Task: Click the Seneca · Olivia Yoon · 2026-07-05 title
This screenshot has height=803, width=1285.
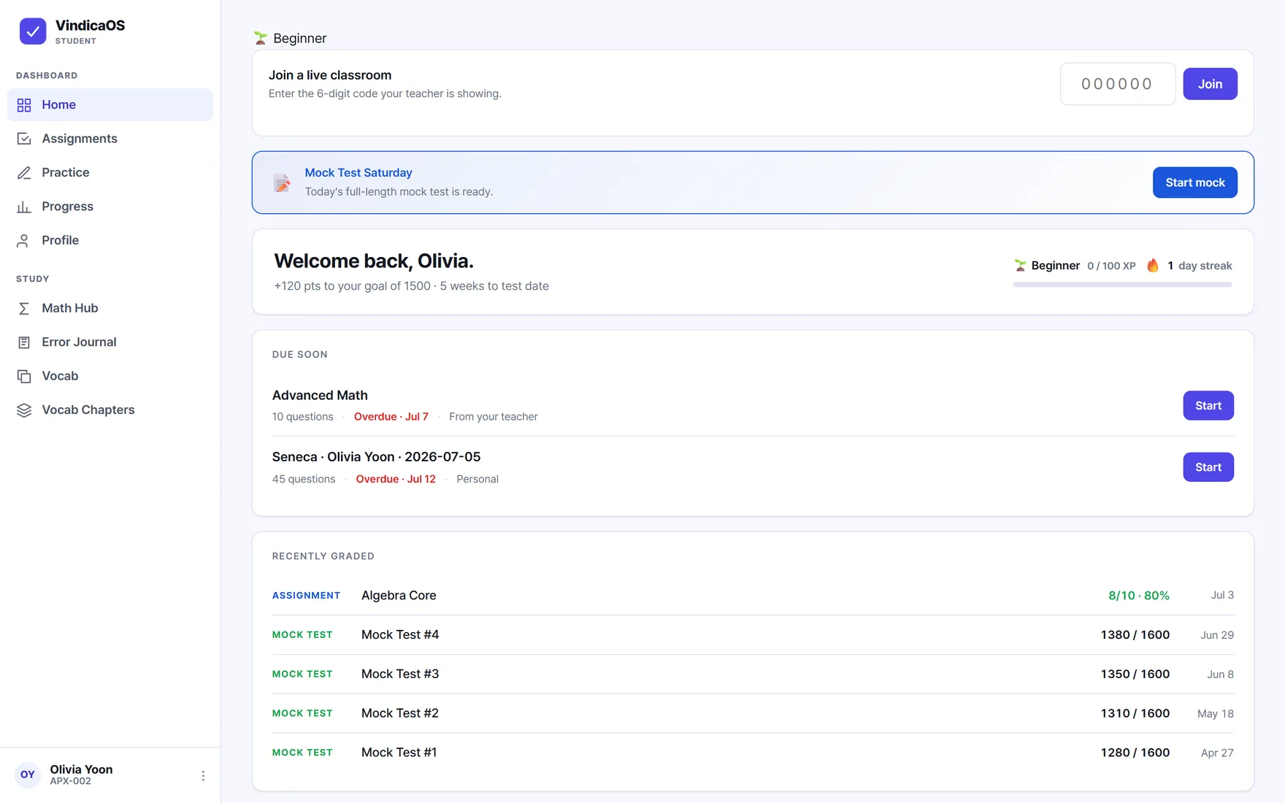Action: (376, 457)
